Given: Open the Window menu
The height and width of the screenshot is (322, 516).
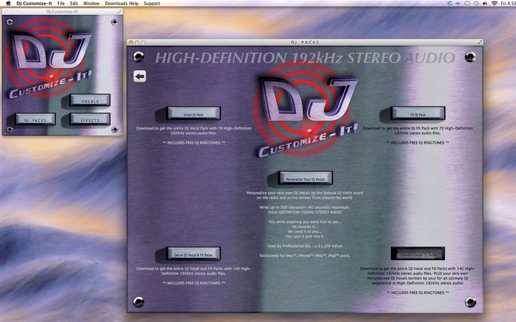Looking at the screenshot, I should [91, 3].
